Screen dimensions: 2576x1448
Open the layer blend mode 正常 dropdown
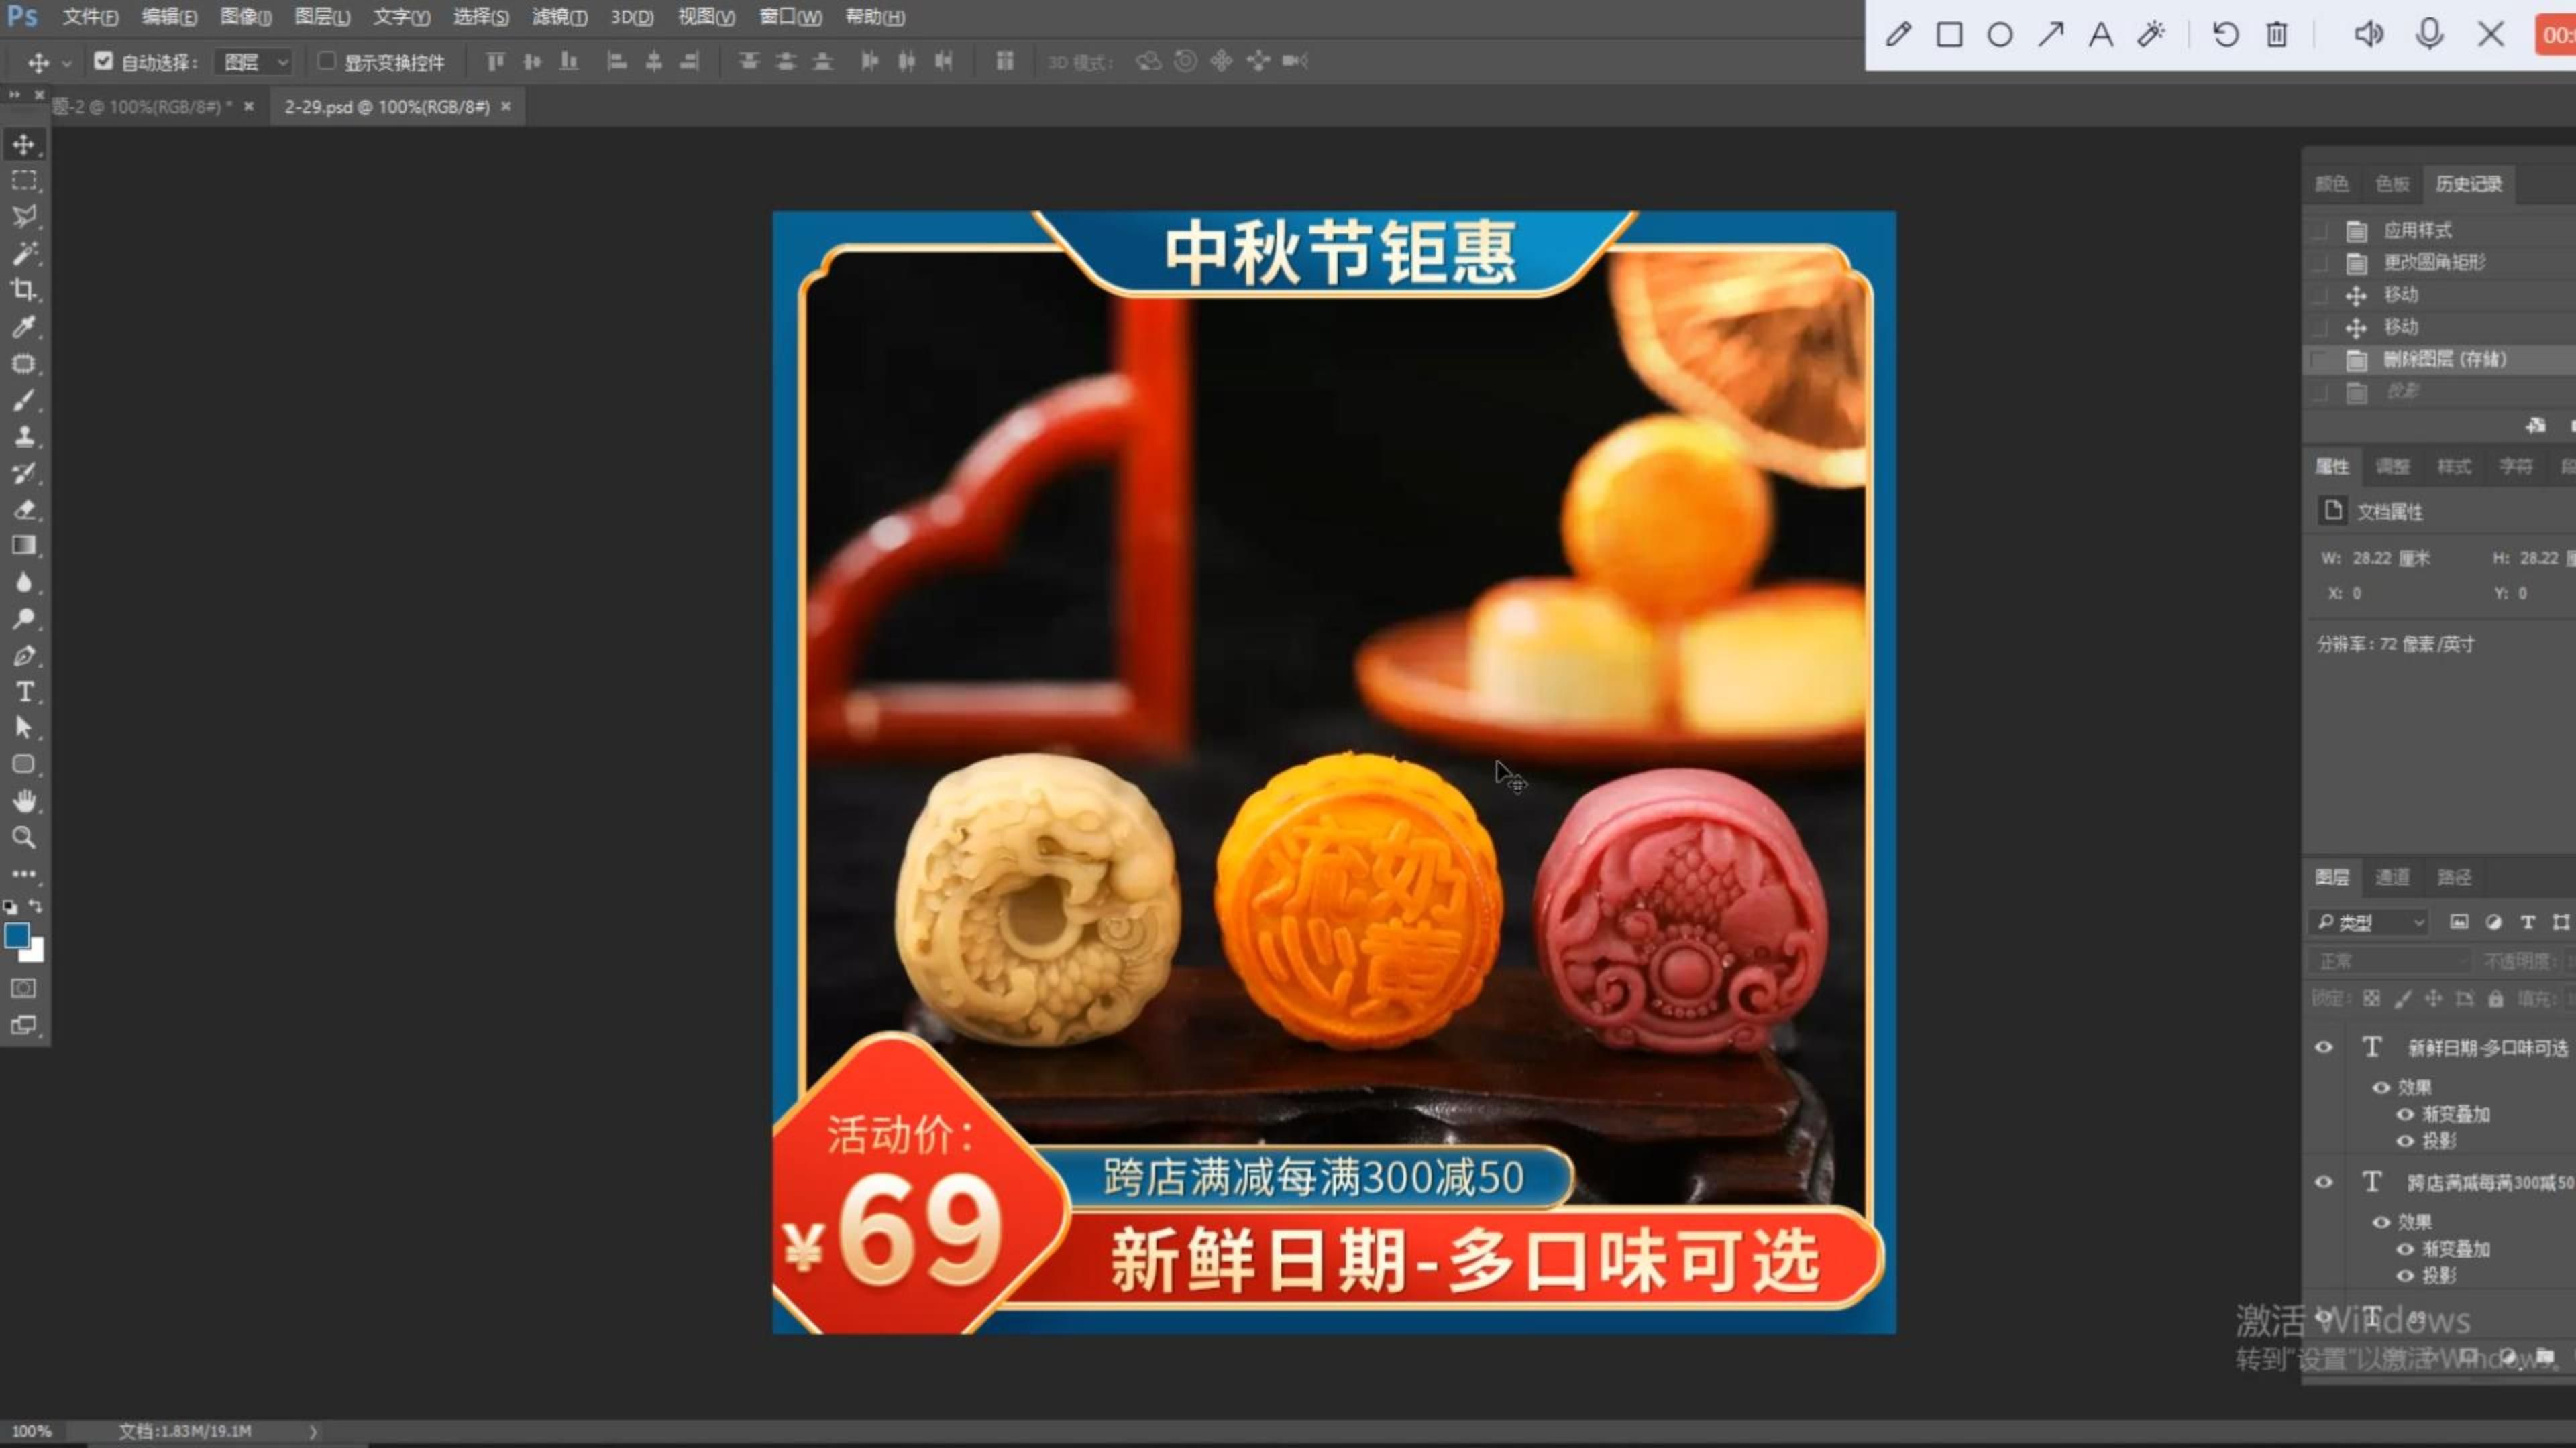(x=2390, y=961)
